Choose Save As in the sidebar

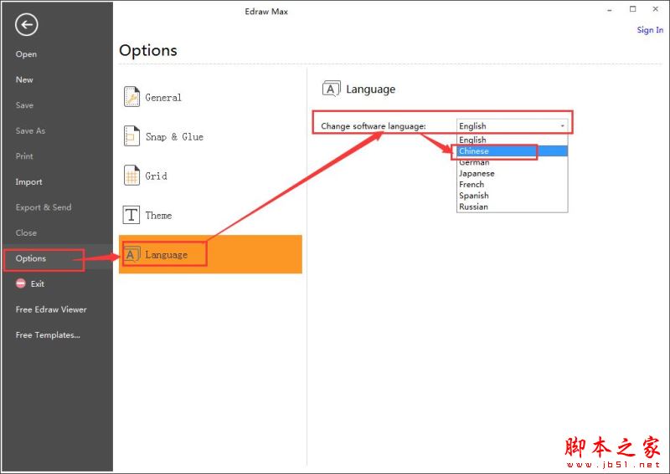coord(30,130)
